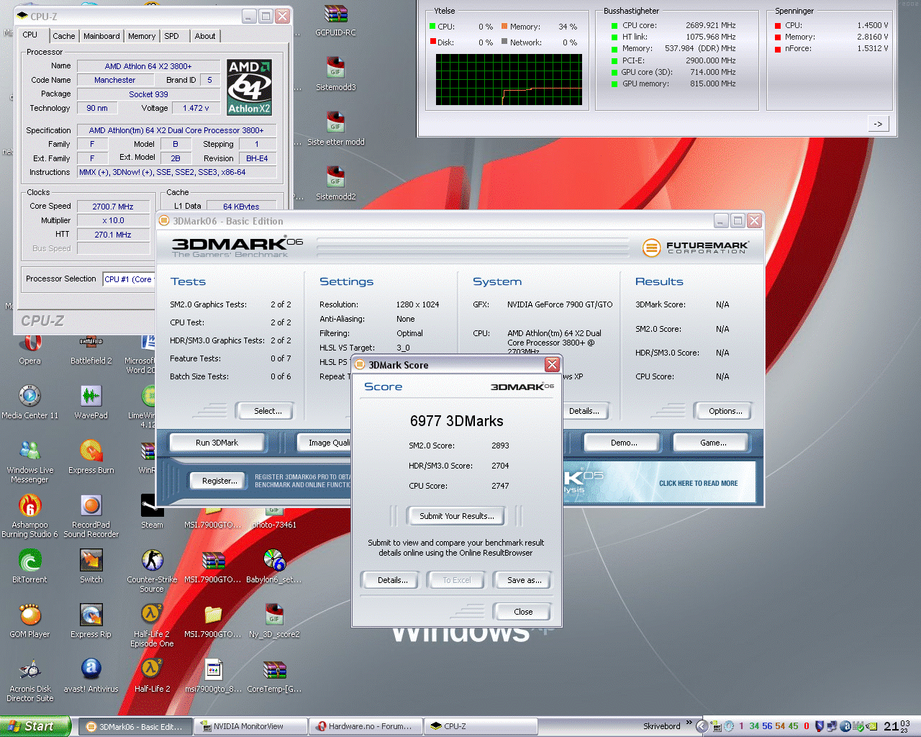Open the Memory tab in CPU-Z
This screenshot has width=921, height=737.
click(x=142, y=36)
